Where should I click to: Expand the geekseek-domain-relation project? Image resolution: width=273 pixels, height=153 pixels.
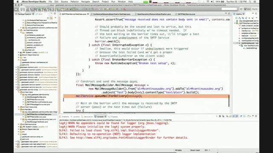[x=16, y=75]
